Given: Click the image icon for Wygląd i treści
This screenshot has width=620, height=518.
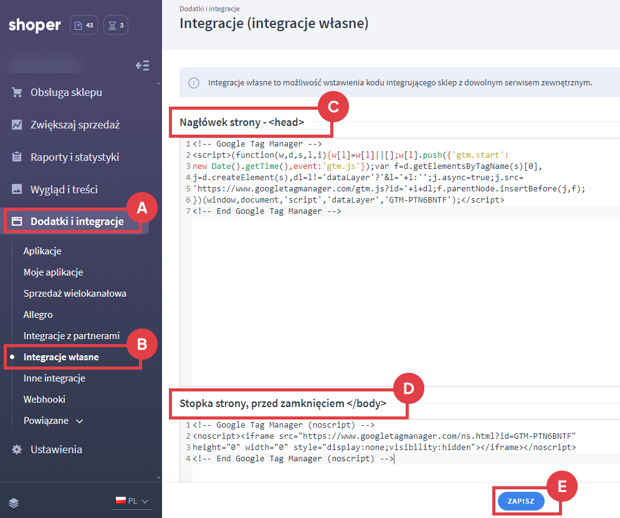Looking at the screenshot, I should point(17,189).
